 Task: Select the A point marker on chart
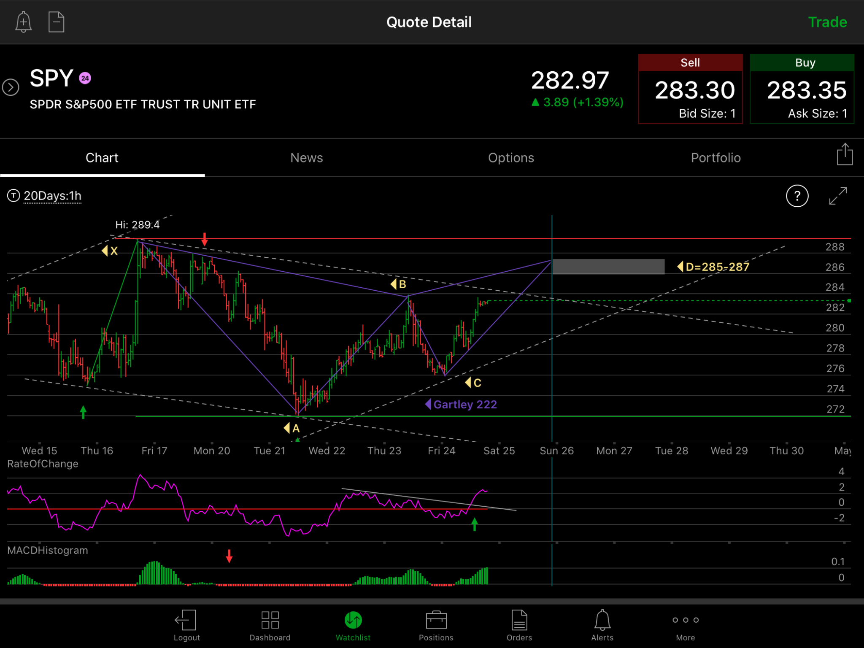(x=292, y=428)
